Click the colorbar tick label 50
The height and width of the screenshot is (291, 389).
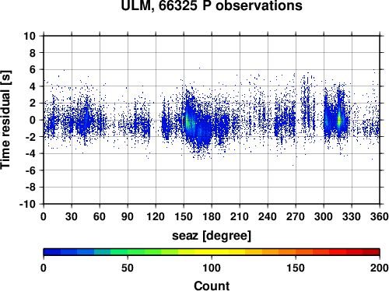click(x=128, y=268)
